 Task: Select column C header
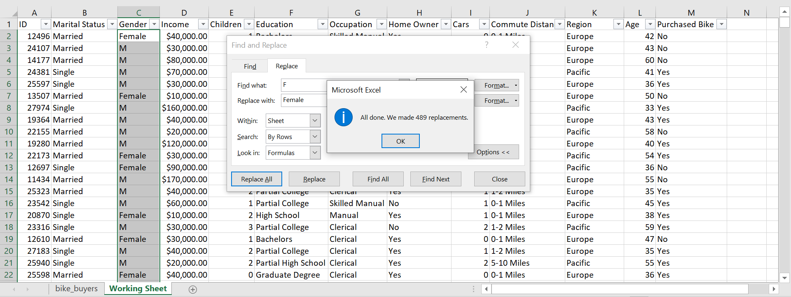click(138, 12)
